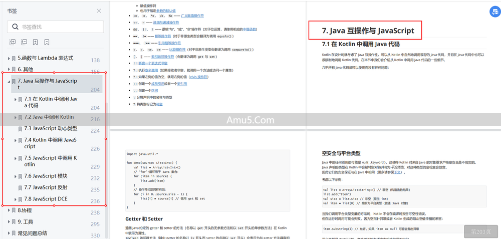Open the 引用相等操作符 link
Image resolution: width=501 pixels, height=239 pixels.
pos(169,43)
